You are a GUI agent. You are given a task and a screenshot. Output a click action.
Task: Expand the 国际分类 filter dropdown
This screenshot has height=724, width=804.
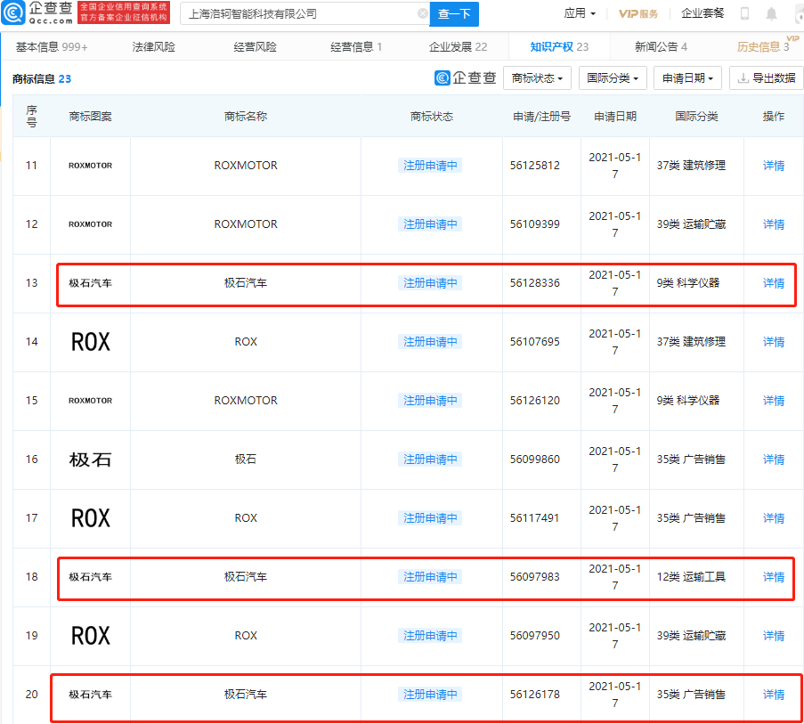coord(613,78)
